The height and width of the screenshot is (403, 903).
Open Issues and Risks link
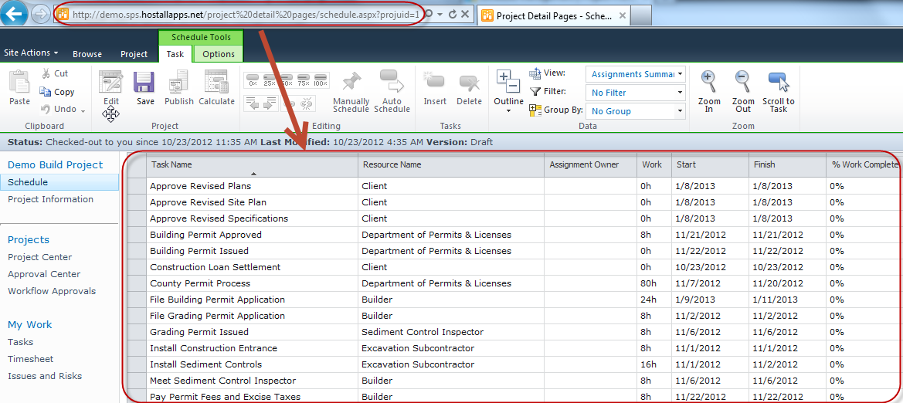[44, 376]
